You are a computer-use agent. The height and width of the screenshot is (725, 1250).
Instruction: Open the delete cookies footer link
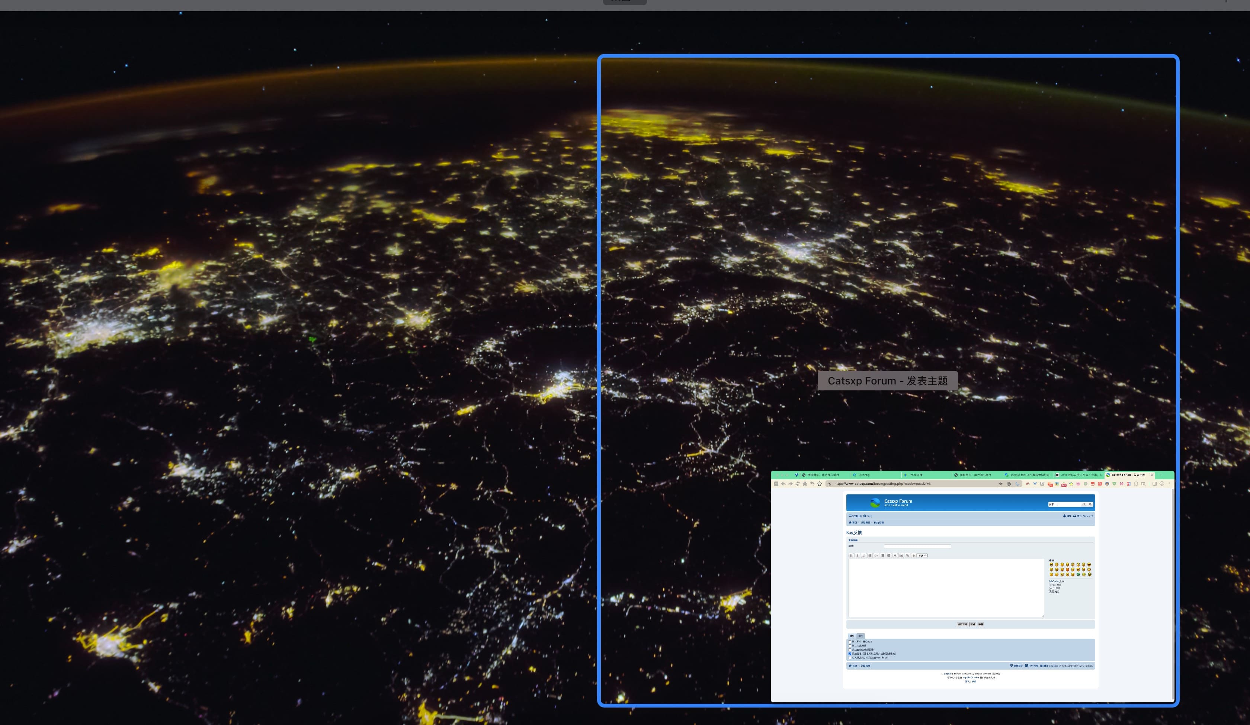pyautogui.click(x=1049, y=666)
